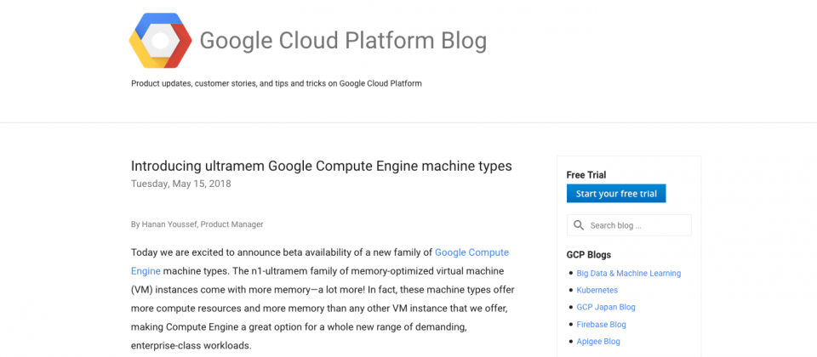Click the Tuesday, May 15, 2018 post date
The width and height of the screenshot is (817, 357).
click(x=180, y=184)
